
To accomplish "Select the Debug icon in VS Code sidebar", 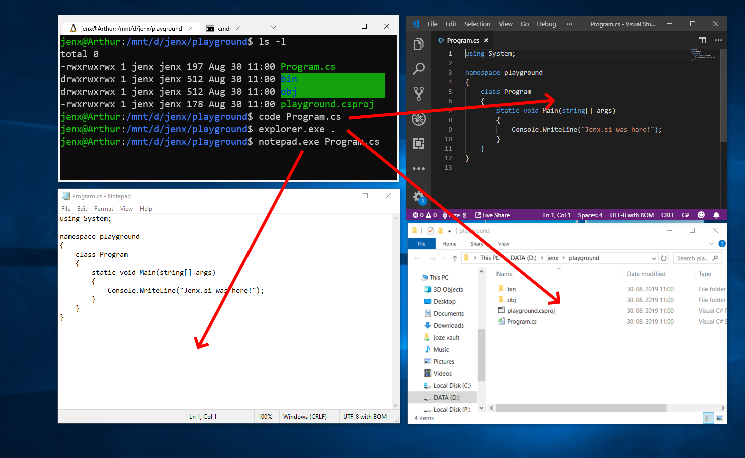I will point(419,119).
